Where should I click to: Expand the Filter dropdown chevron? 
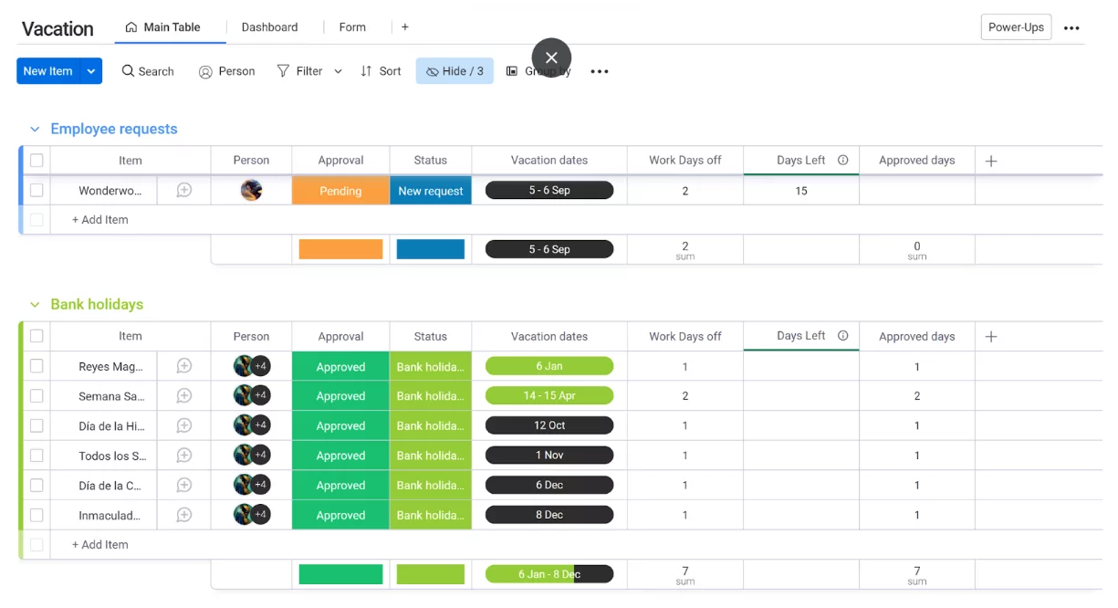point(338,71)
